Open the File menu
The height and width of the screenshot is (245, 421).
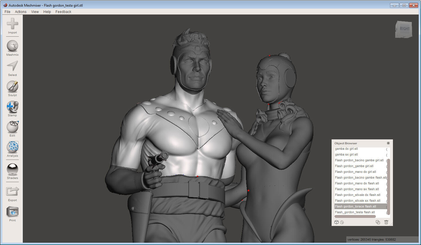pos(8,12)
